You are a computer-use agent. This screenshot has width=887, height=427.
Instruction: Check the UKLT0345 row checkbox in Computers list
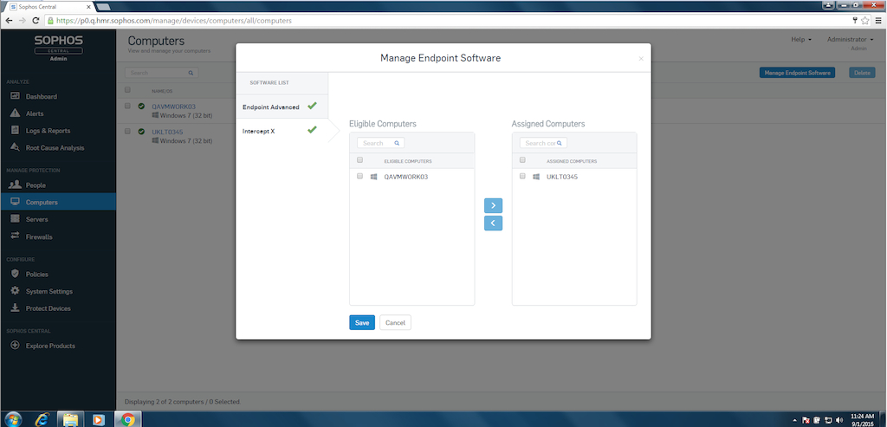(x=127, y=131)
